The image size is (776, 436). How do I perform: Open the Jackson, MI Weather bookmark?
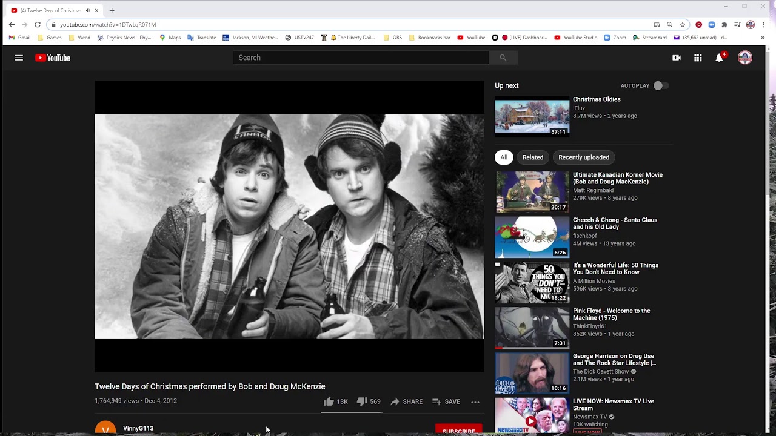(250, 38)
